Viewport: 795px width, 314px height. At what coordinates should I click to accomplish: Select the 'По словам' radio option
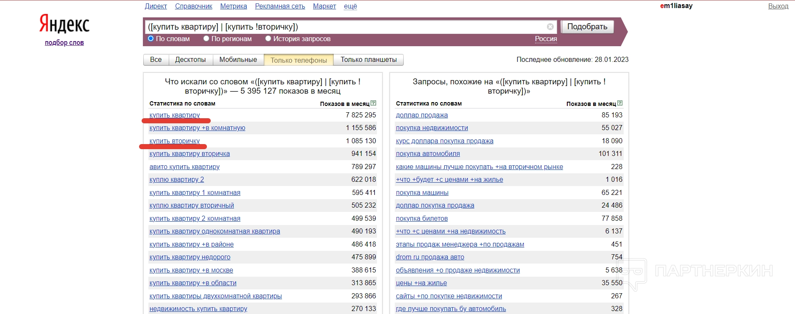tap(151, 39)
